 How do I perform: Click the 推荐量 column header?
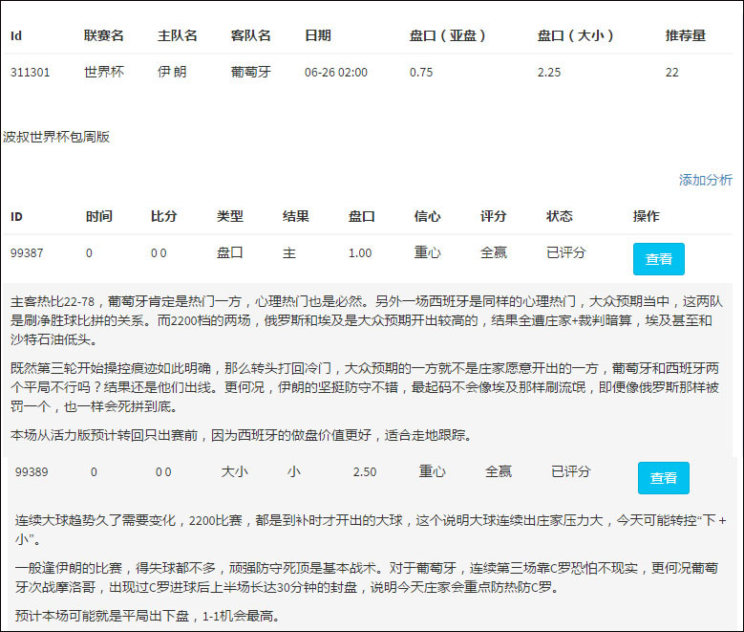(686, 35)
